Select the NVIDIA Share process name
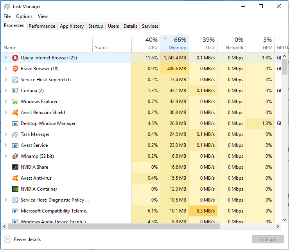 tap(34, 167)
